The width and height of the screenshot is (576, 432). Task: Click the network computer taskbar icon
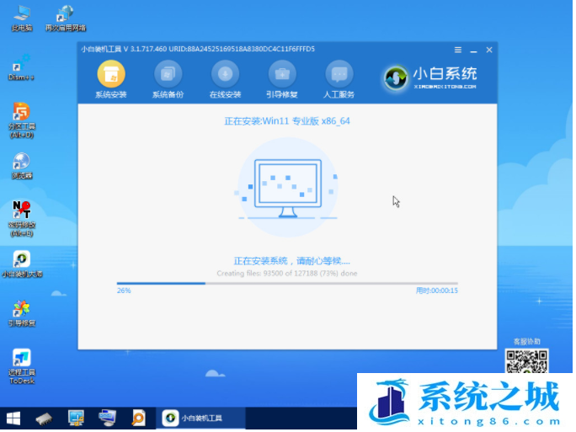(107, 418)
